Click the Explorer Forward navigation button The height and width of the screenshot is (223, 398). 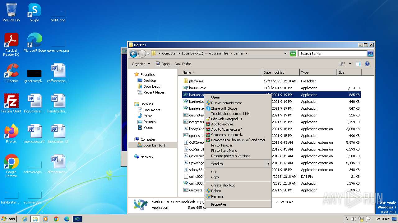[142, 54]
